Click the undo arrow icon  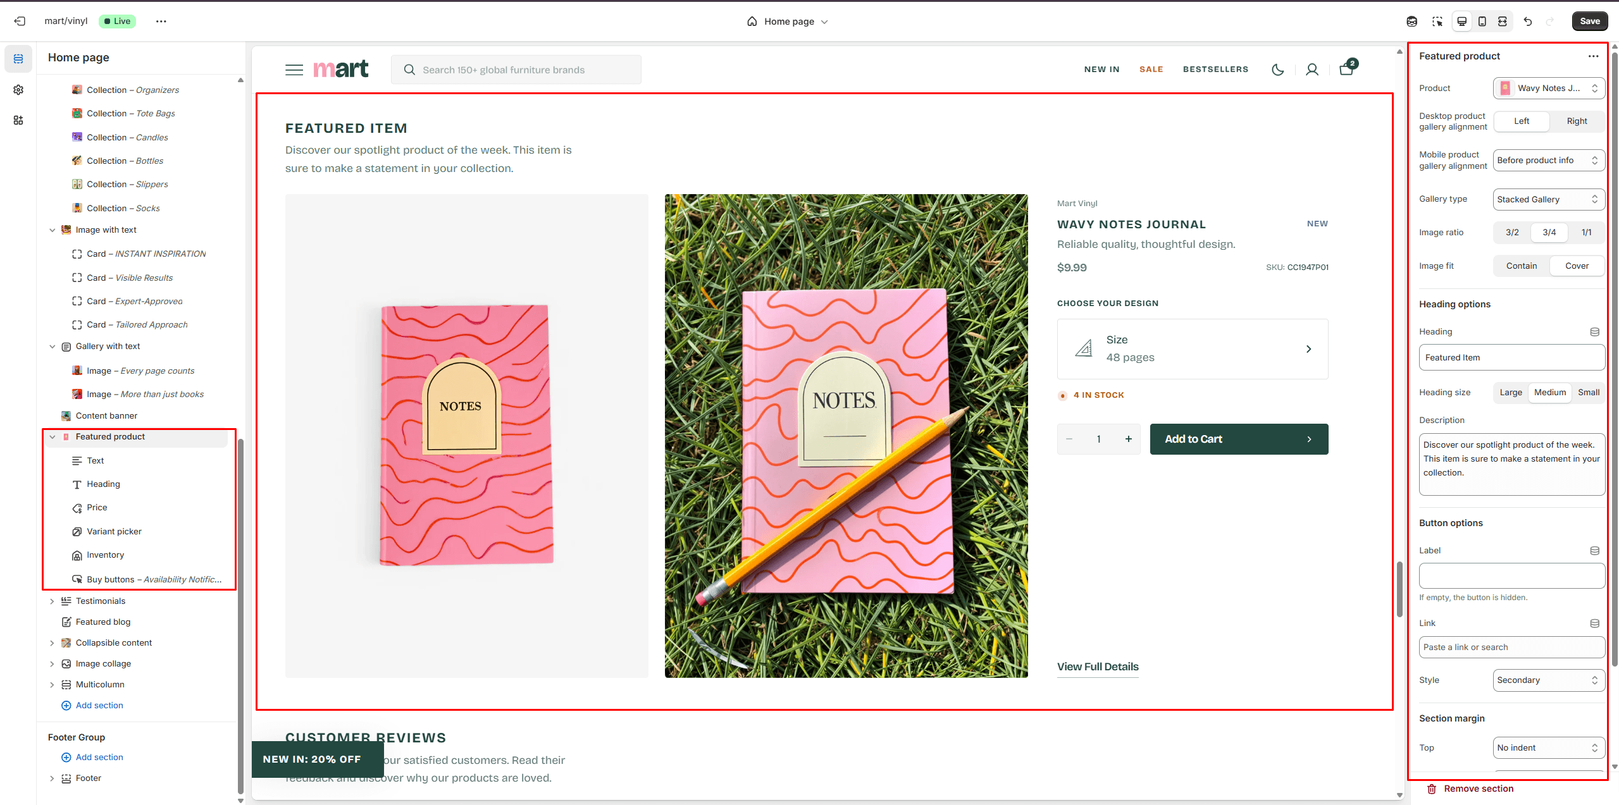tap(1527, 22)
